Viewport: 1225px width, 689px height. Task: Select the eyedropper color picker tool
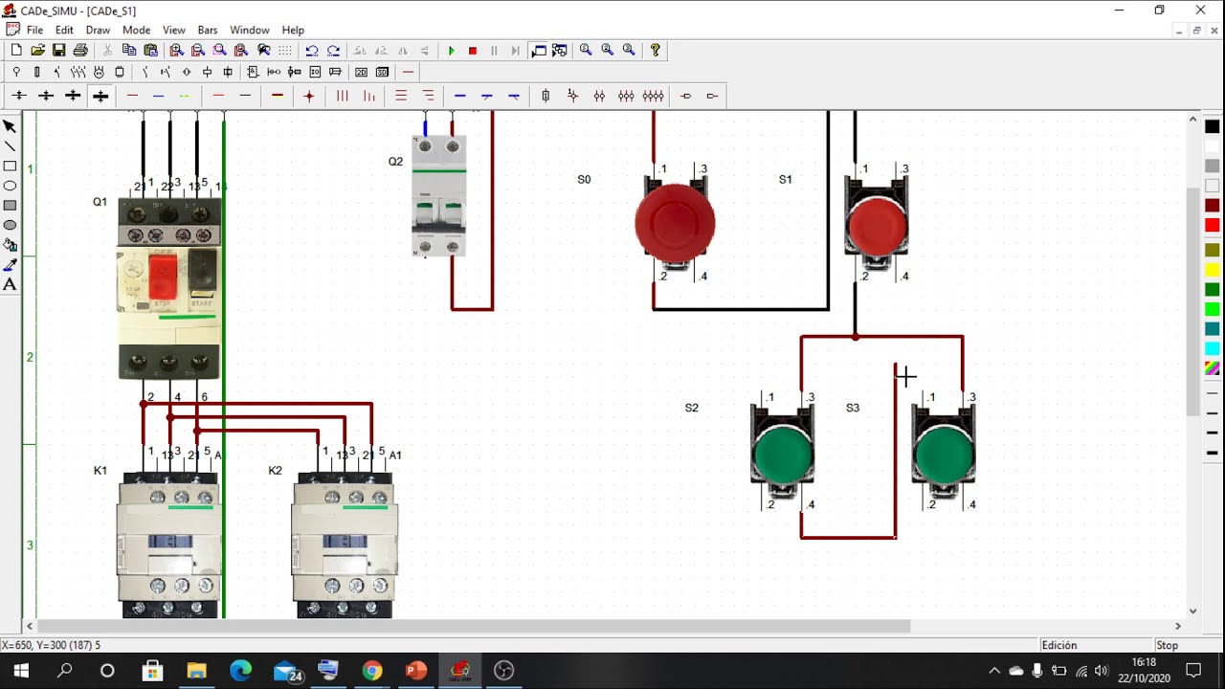pos(10,265)
